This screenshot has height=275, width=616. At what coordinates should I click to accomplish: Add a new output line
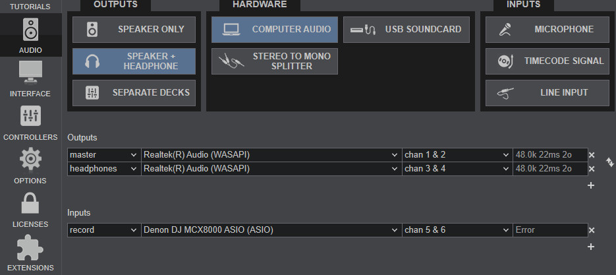tap(591, 185)
